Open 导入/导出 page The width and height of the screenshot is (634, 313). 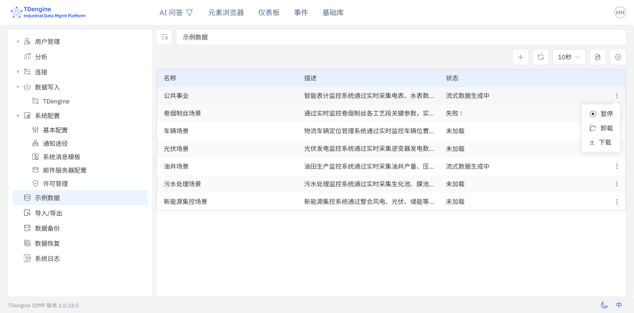point(48,213)
